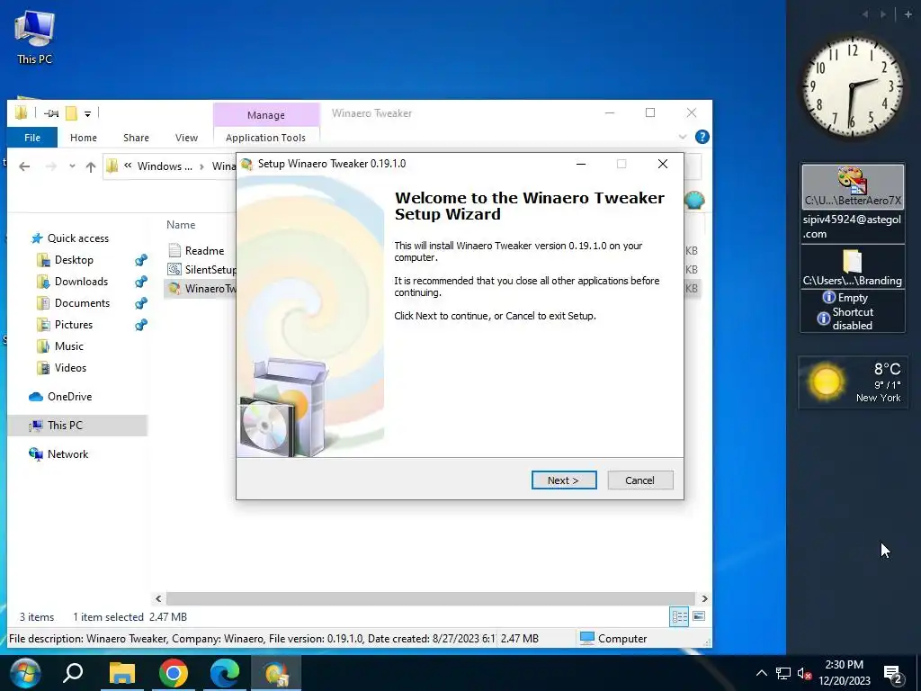Select the Application Tools tab
The width and height of the screenshot is (921, 691).
(x=265, y=138)
